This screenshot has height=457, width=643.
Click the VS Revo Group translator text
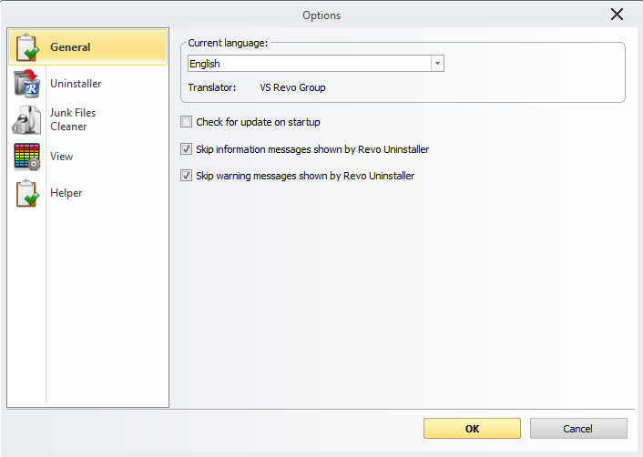pos(292,88)
